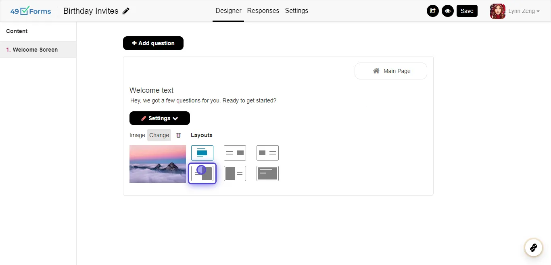Open the form preview eye icon
This screenshot has height=265, width=551.
pos(448,11)
